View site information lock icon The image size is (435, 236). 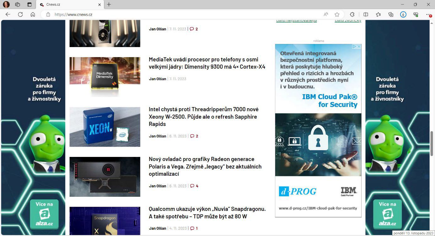pos(48,14)
